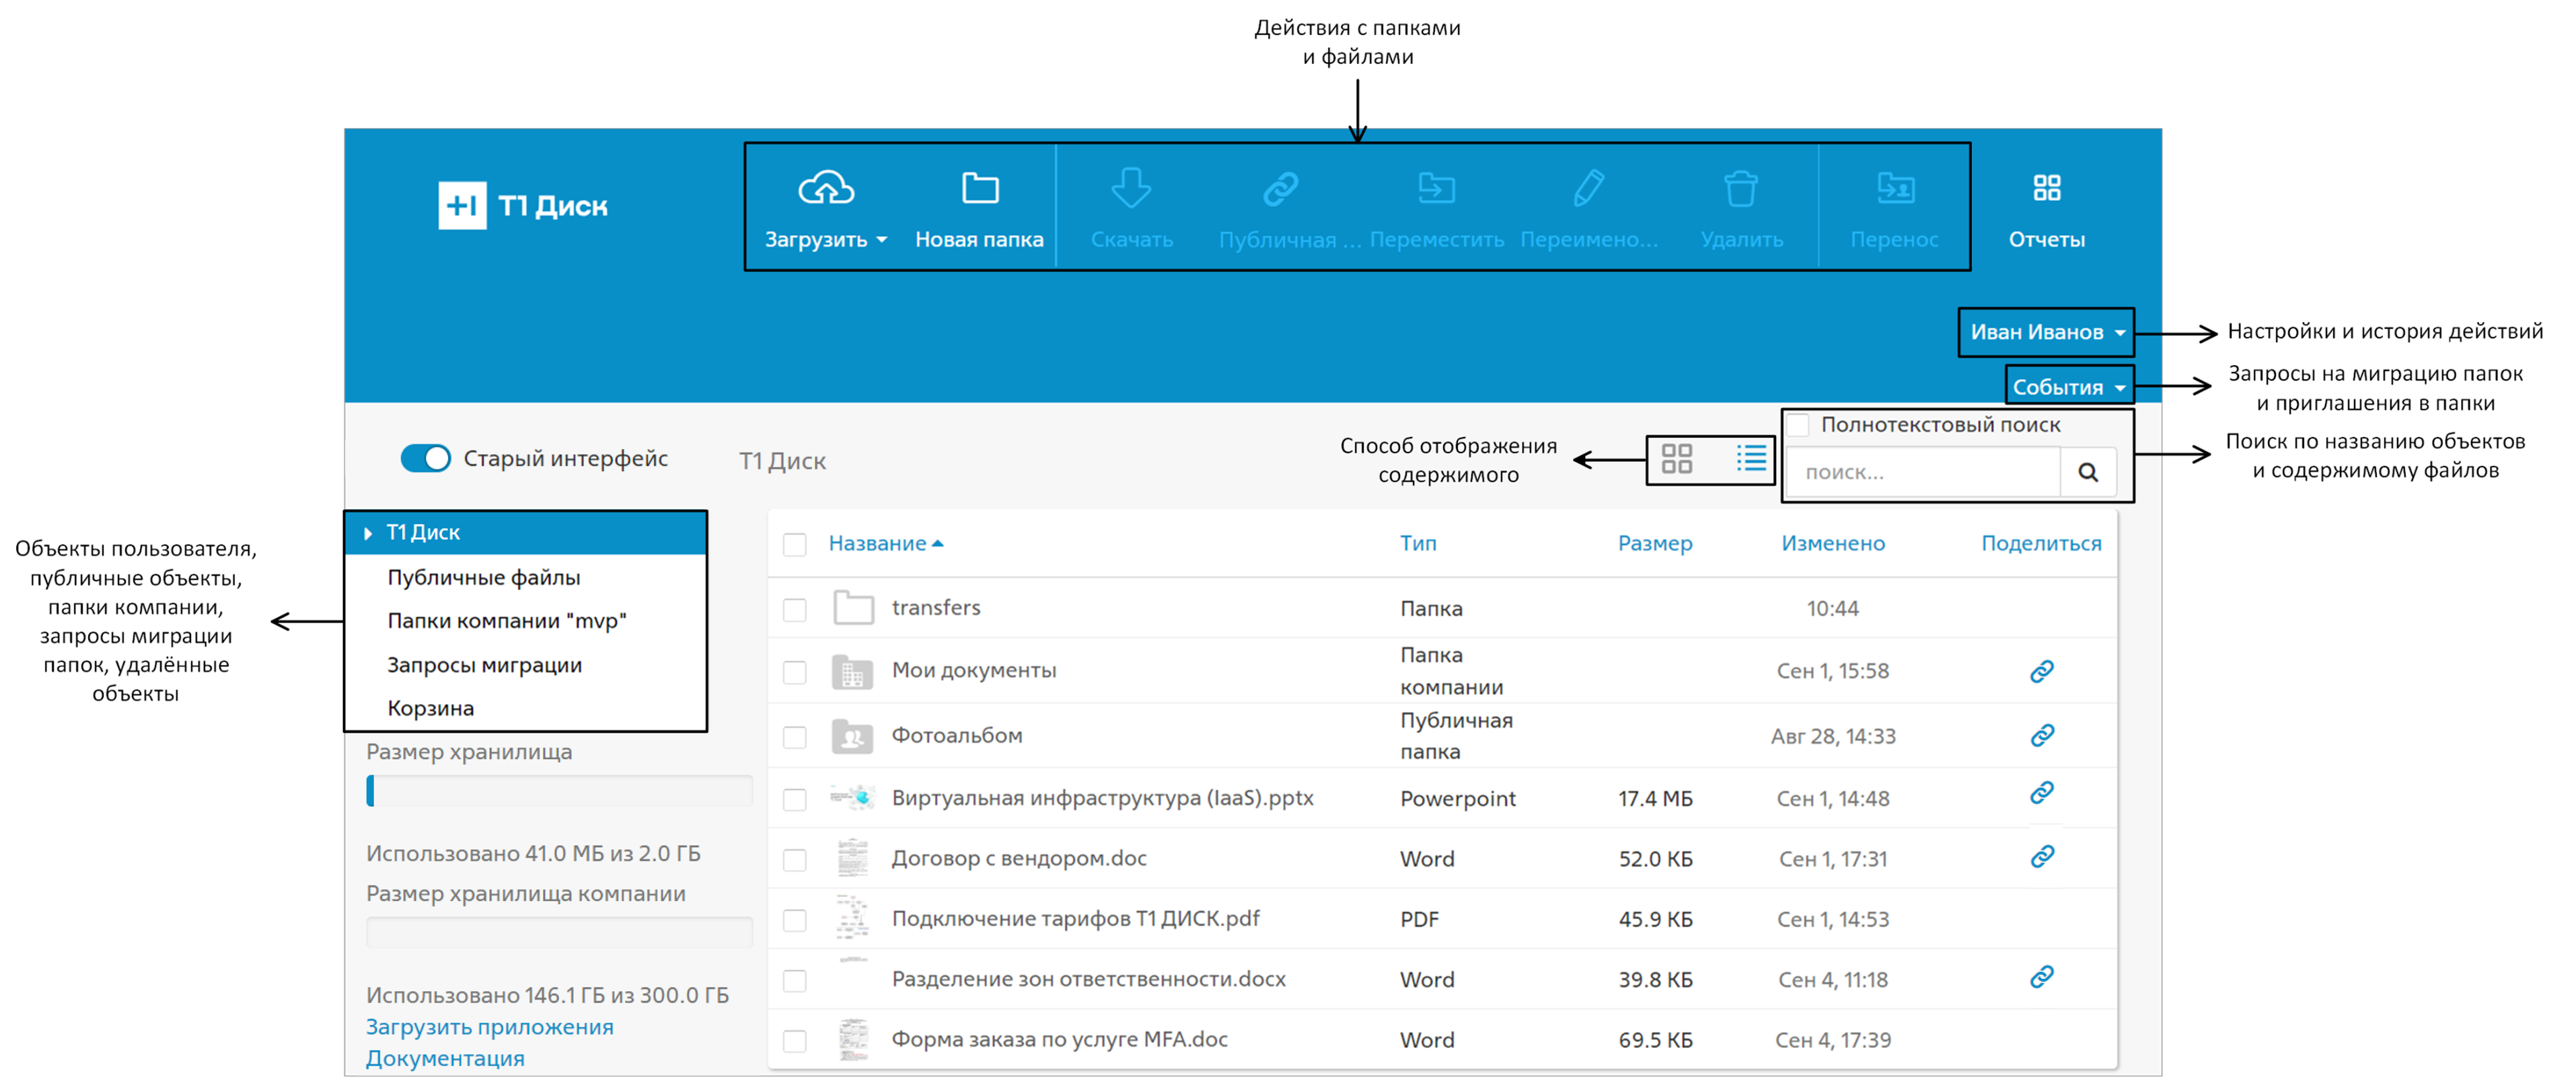Open Папки компании "mvp" in sidebar
This screenshot has height=1079, width=2576.
pyautogui.click(x=507, y=621)
